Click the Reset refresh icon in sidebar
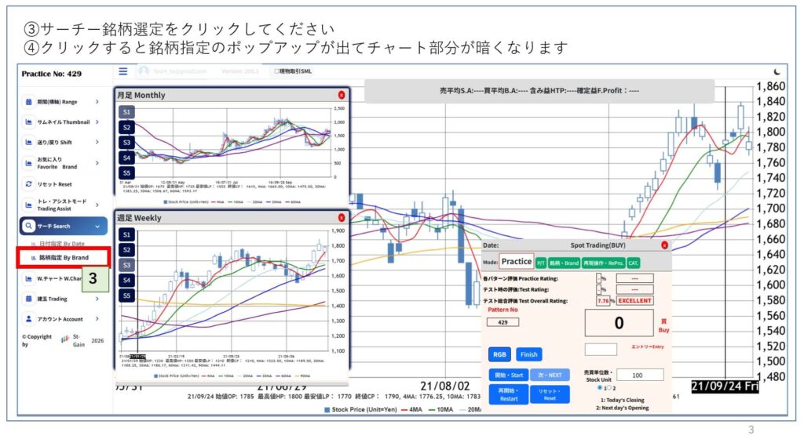This screenshot has height=439, width=804. (x=29, y=183)
